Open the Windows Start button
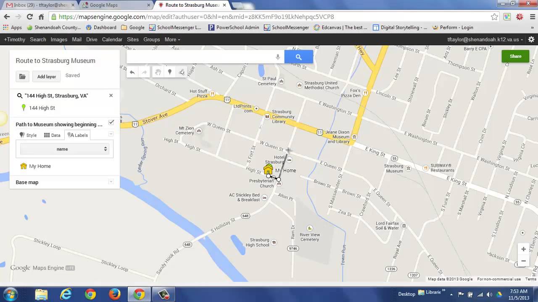The height and width of the screenshot is (302, 538). (x=10, y=294)
